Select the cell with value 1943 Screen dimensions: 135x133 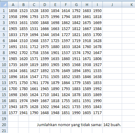click(13, 107)
